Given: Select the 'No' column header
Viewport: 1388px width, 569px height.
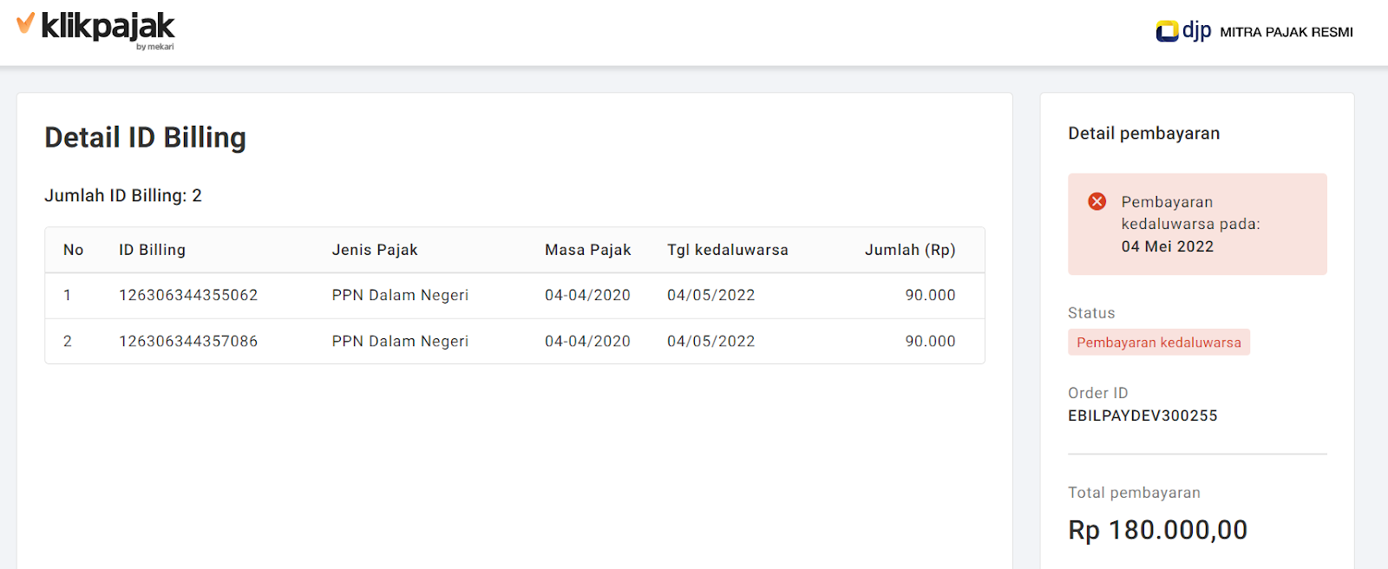Looking at the screenshot, I should [74, 250].
